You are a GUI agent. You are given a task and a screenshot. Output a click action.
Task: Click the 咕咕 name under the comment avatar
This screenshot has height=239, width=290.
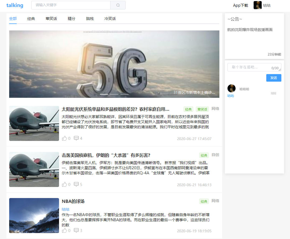[230, 96]
